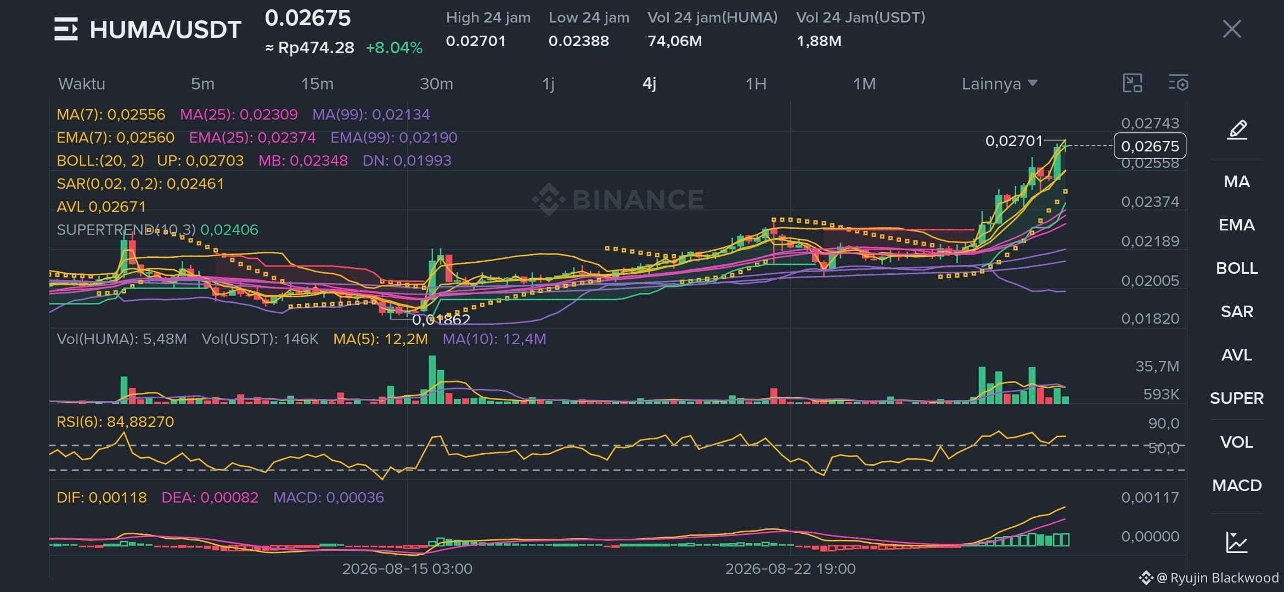
Task: Toggle the EMA indicator
Action: (x=1237, y=225)
